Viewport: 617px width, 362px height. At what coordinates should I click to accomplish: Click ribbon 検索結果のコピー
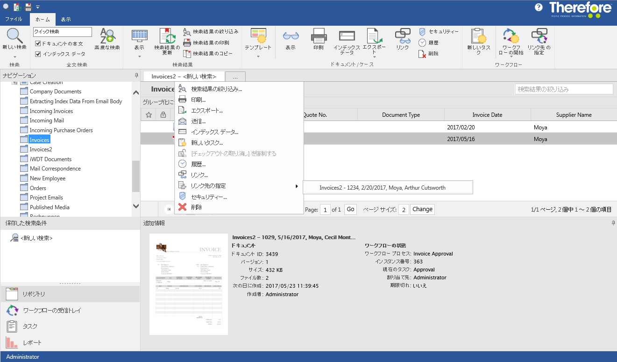(208, 53)
